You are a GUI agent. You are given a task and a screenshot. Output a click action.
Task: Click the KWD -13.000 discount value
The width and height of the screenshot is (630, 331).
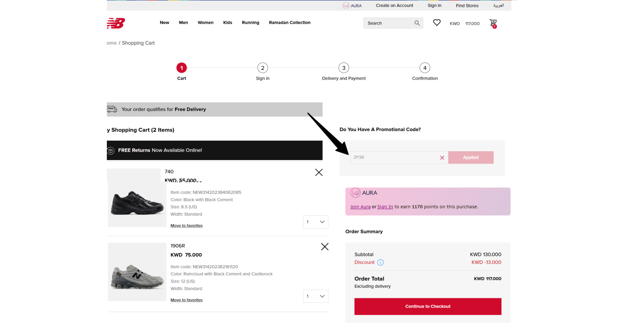click(486, 263)
